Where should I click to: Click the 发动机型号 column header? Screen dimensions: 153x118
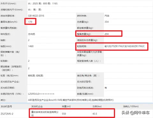point(6,107)
